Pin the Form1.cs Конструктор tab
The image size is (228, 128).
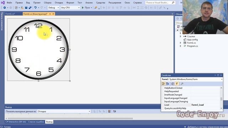pos(50,14)
